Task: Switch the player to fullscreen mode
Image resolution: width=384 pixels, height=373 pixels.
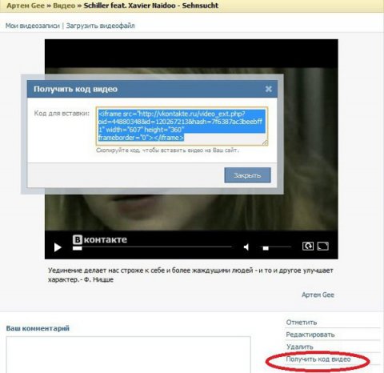Action: coord(322,246)
